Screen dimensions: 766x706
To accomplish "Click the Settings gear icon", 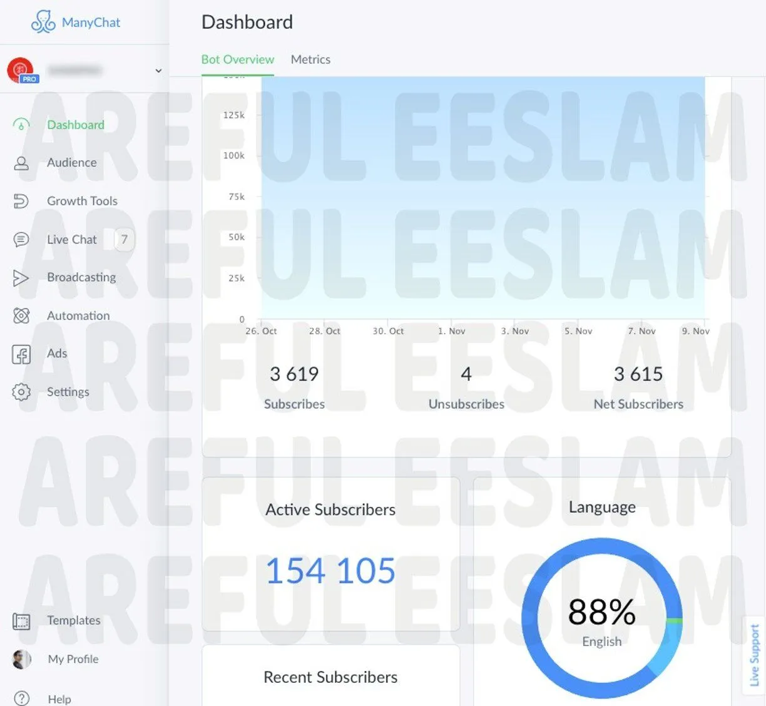I will point(21,392).
